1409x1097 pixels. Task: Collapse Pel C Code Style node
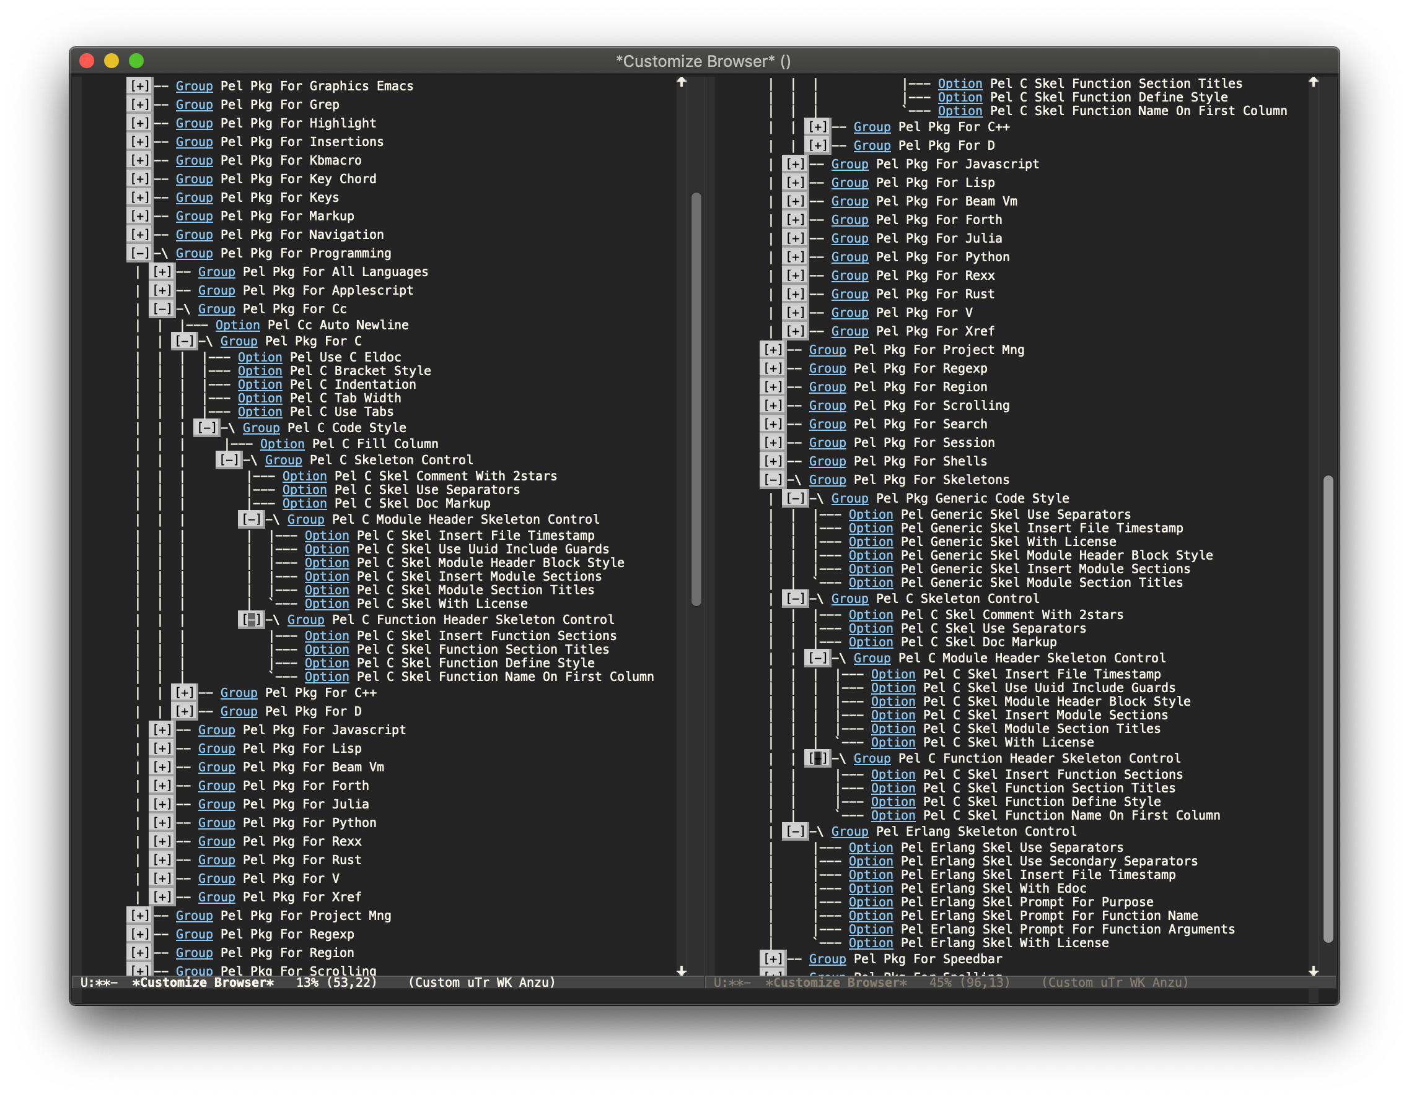(206, 427)
